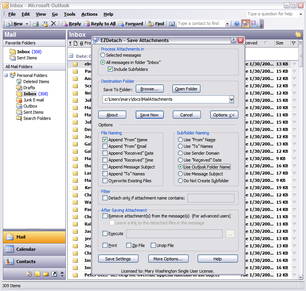Click the Reply toolbar button
The width and height of the screenshot is (306, 291).
(x=71, y=24)
